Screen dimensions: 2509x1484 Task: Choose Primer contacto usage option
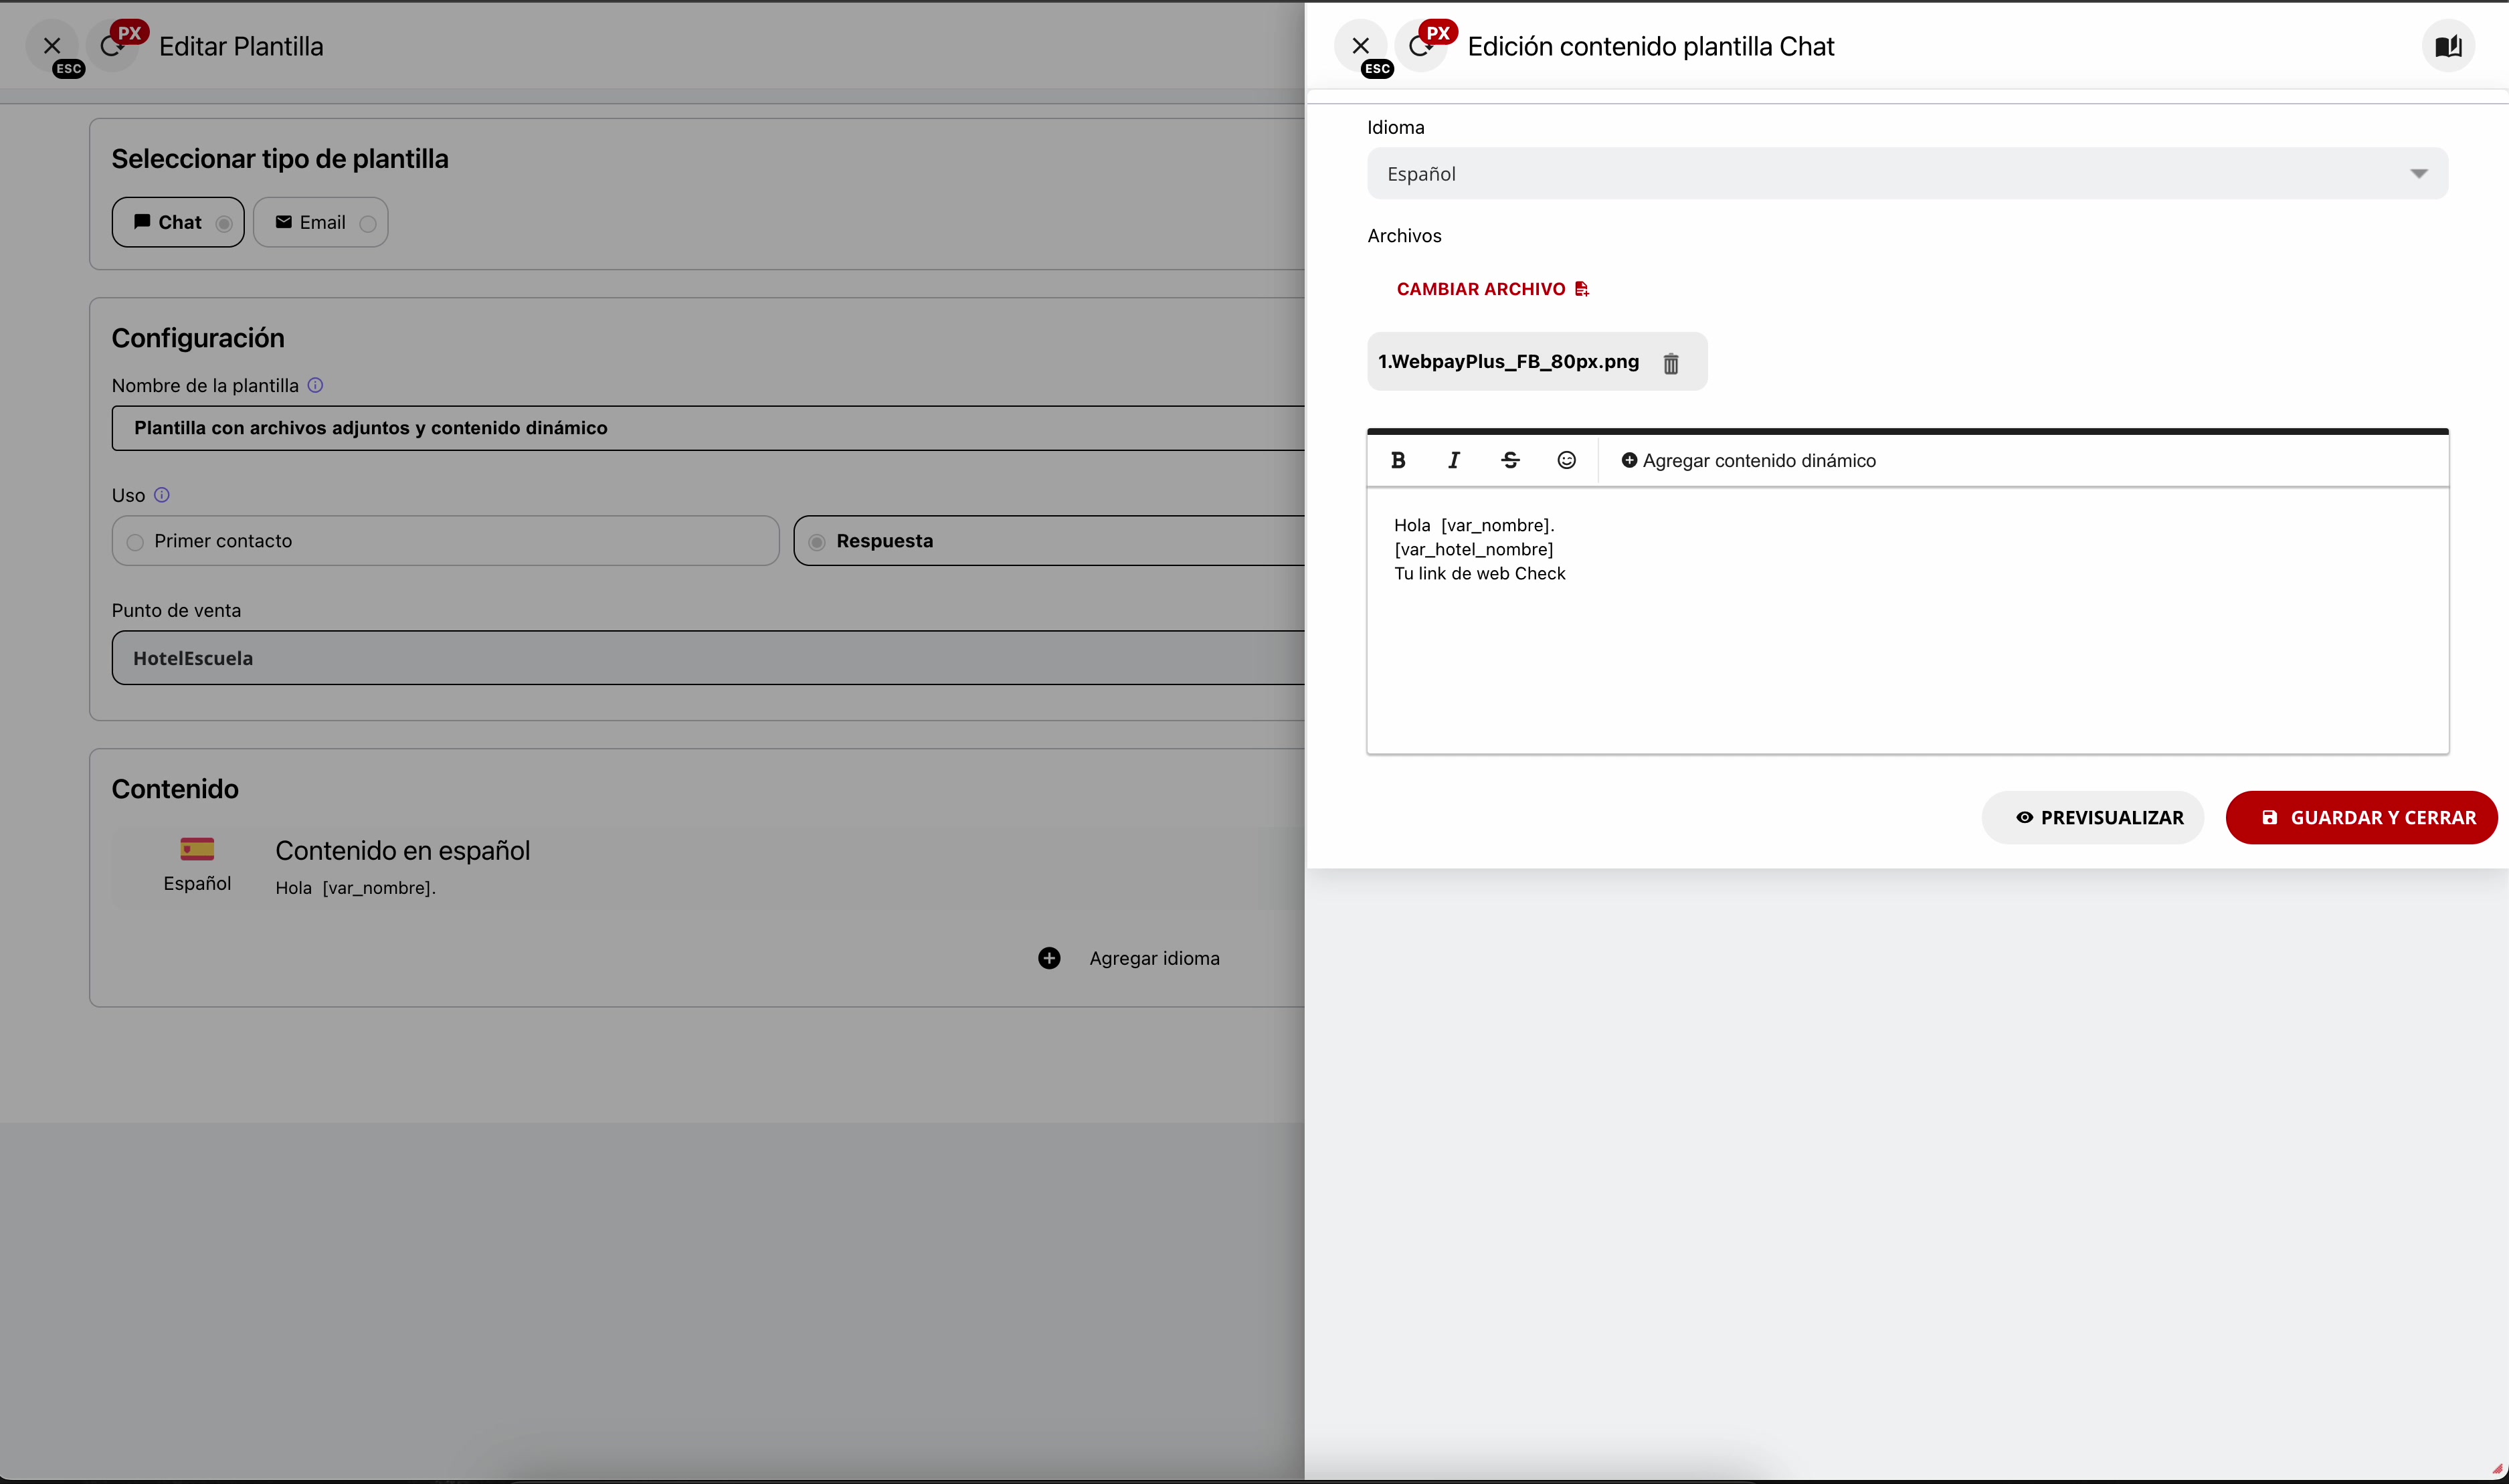pyautogui.click(x=136, y=542)
